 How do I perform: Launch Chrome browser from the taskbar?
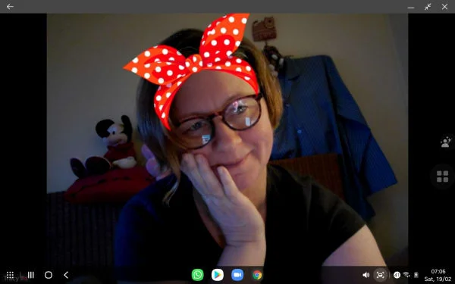(257, 275)
